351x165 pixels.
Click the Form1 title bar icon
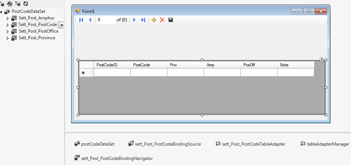pyautogui.click(x=78, y=11)
